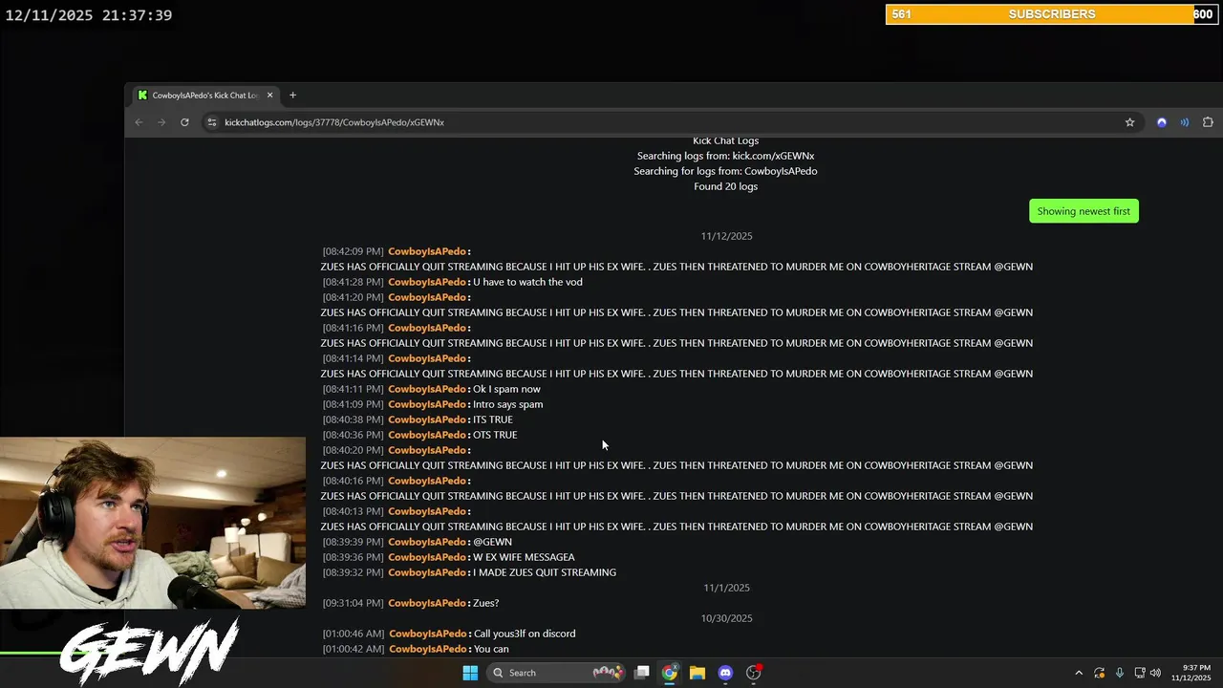Click the Kick Chat Logs page heading
The image size is (1223, 688).
pyautogui.click(x=726, y=141)
